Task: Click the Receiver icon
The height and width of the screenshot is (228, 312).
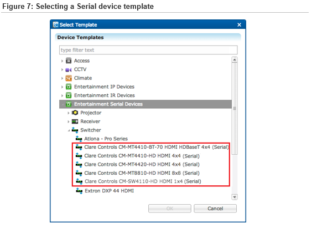Action: [75, 121]
